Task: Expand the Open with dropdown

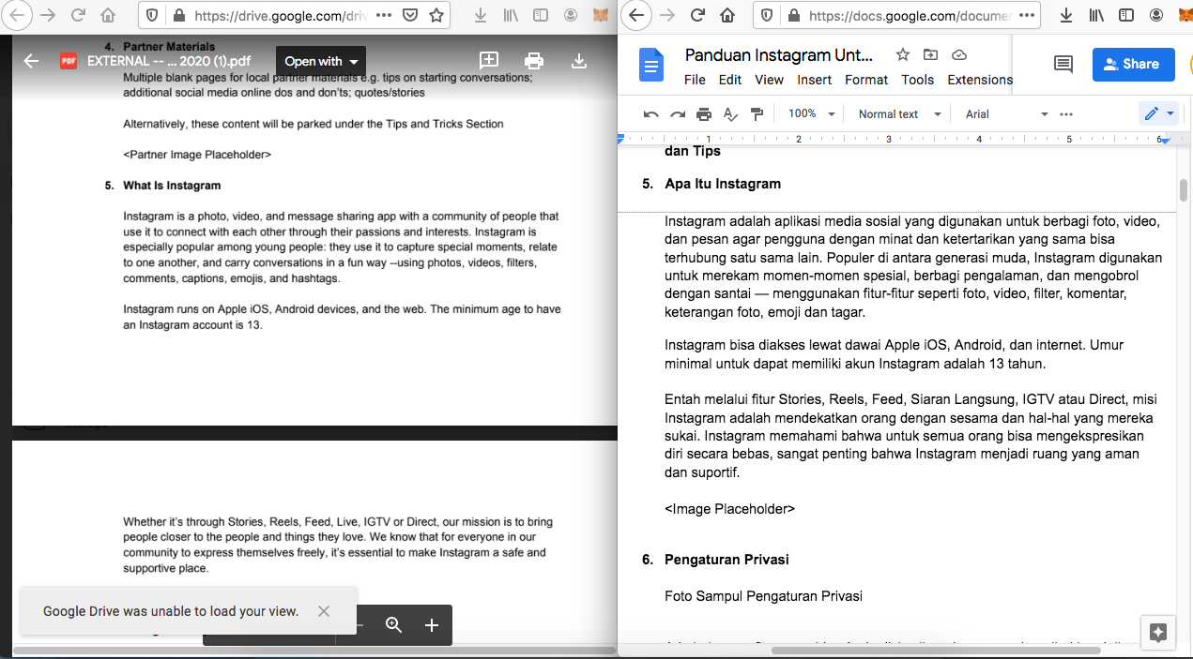Action: (321, 61)
